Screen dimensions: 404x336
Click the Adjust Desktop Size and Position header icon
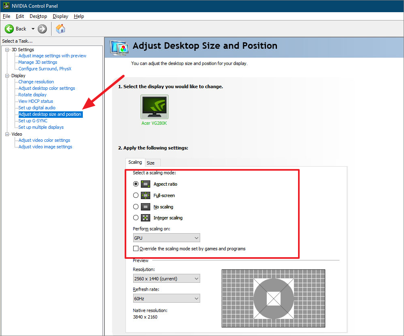[119, 47]
